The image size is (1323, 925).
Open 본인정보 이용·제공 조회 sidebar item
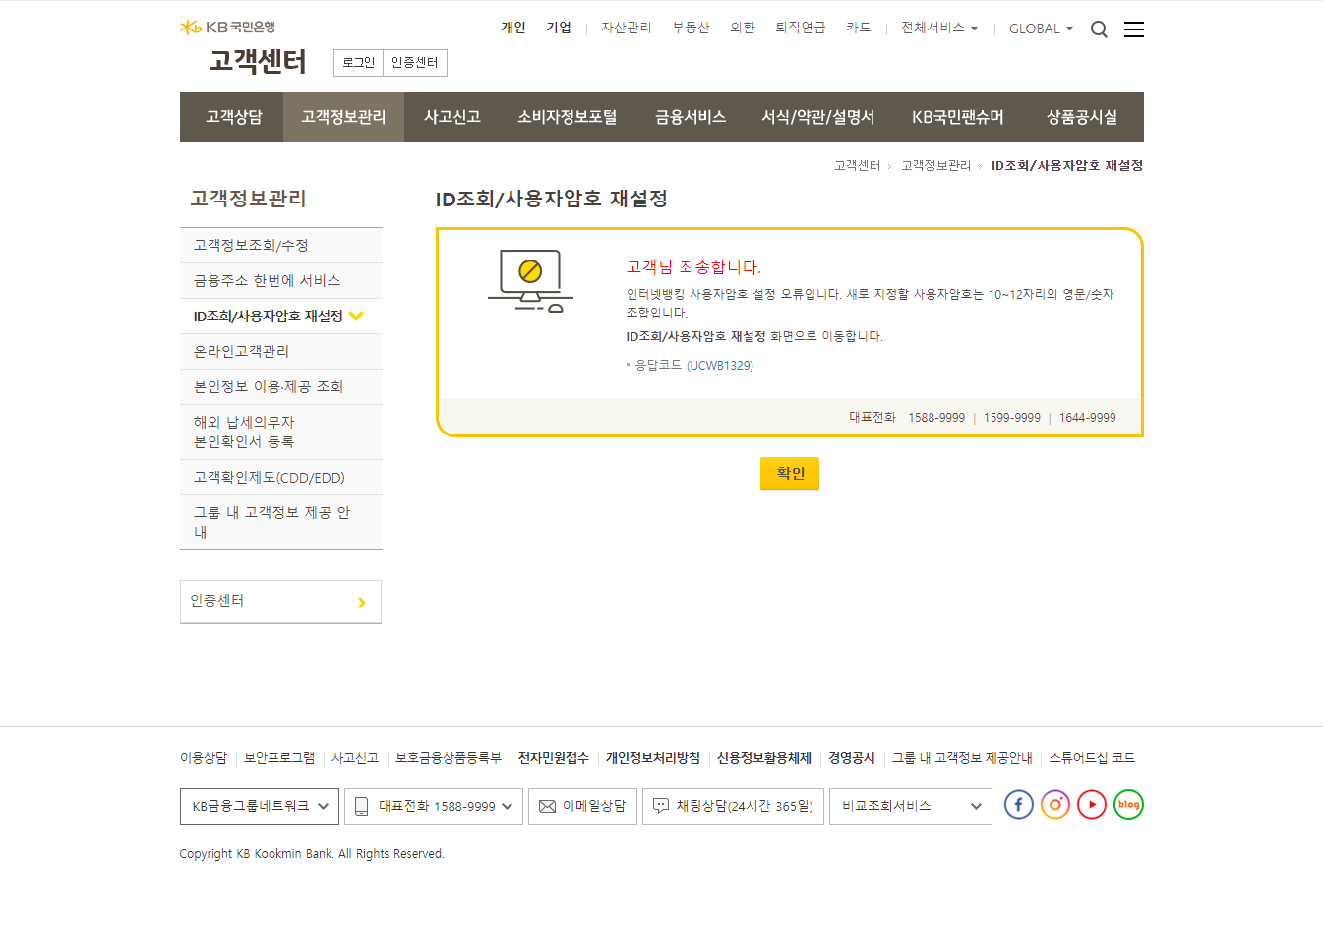pyautogui.click(x=281, y=387)
